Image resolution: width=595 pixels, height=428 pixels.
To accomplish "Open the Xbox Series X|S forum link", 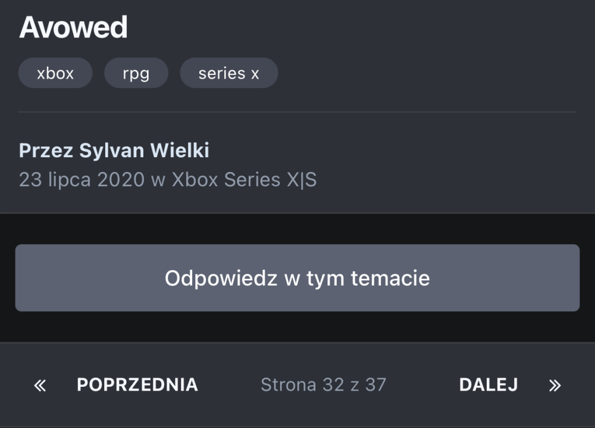I will 244,180.
